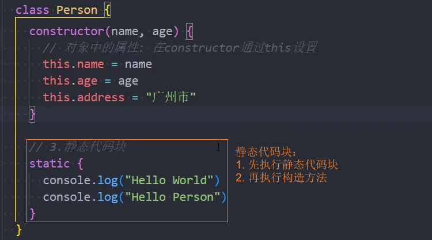Click the class keyword on first line
Image resolution: width=432 pixels, height=240 pixels.
32,10
